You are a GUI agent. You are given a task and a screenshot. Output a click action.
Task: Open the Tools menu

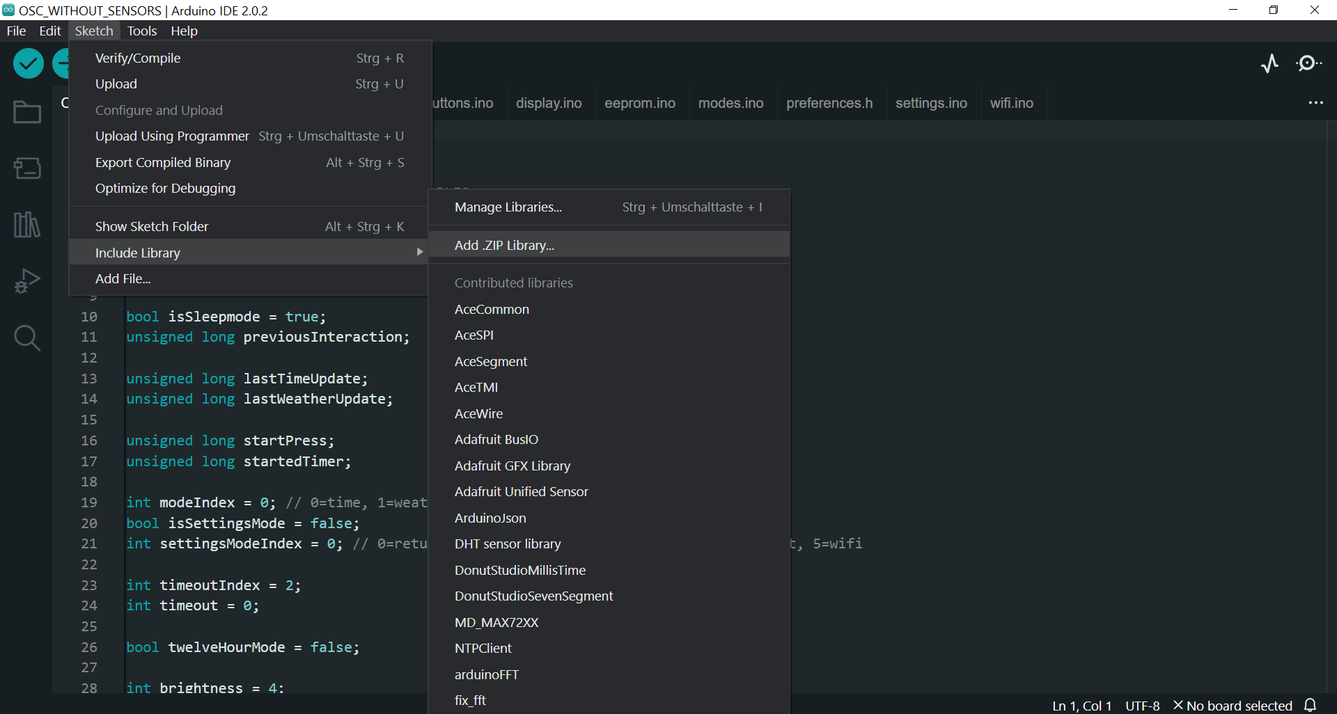(142, 31)
